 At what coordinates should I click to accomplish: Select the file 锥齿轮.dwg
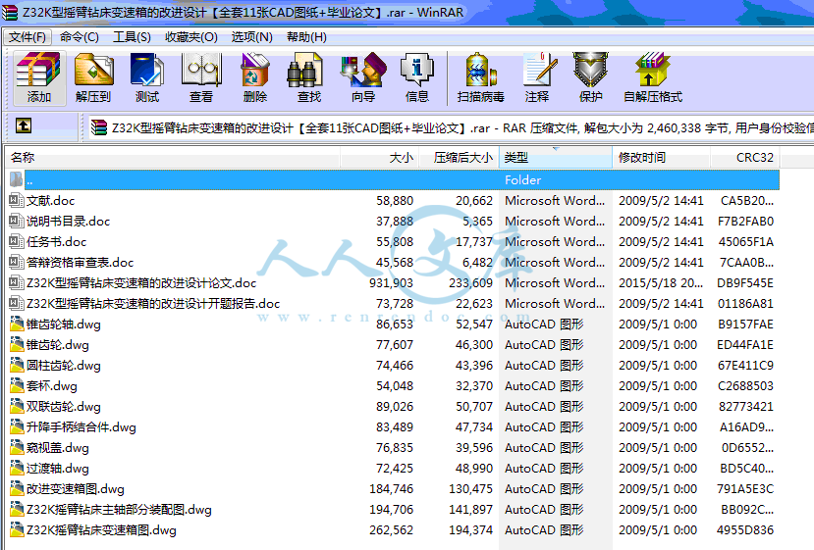coord(58,345)
